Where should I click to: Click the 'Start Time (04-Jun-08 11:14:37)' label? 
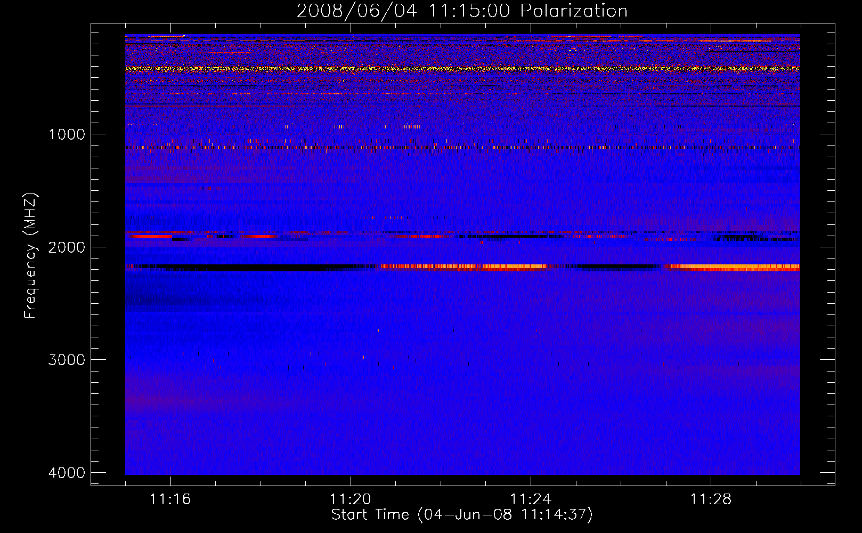click(x=462, y=515)
